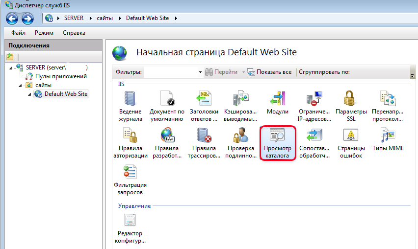The width and height of the screenshot is (418, 249).
Task: Expand breadcrumb arrow after сайты
Action: click(x=120, y=18)
